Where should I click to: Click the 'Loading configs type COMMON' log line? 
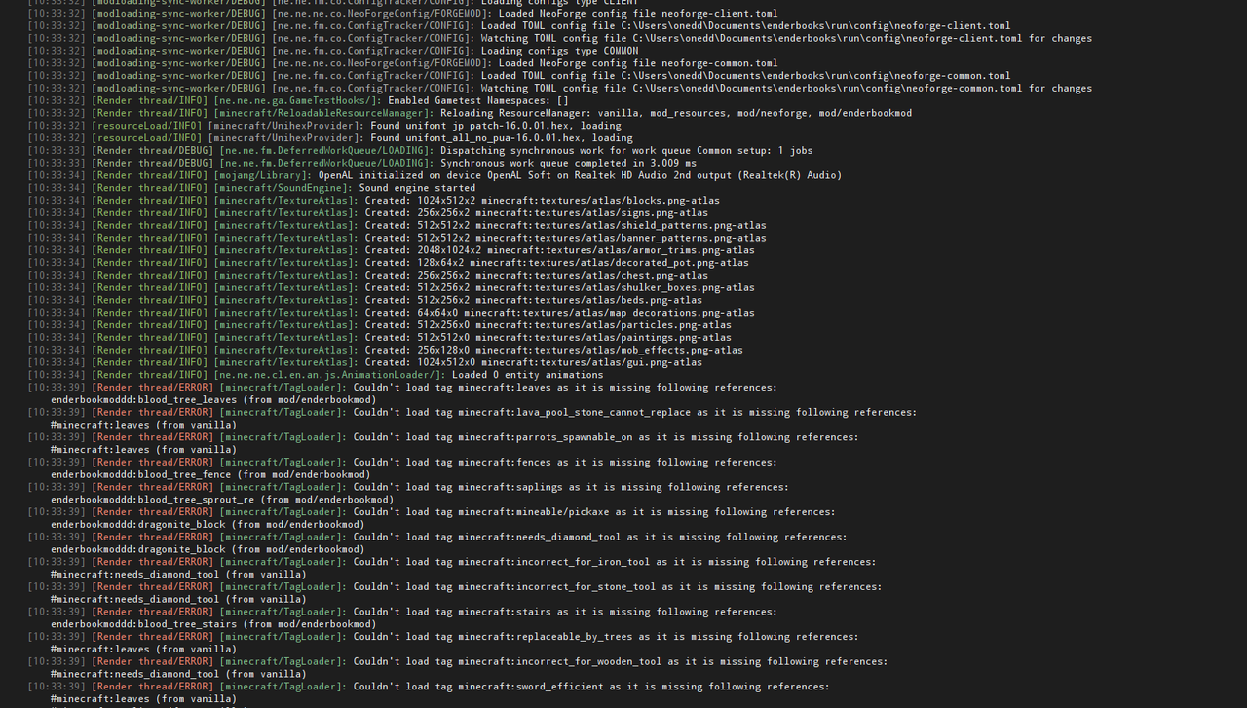[x=333, y=51]
